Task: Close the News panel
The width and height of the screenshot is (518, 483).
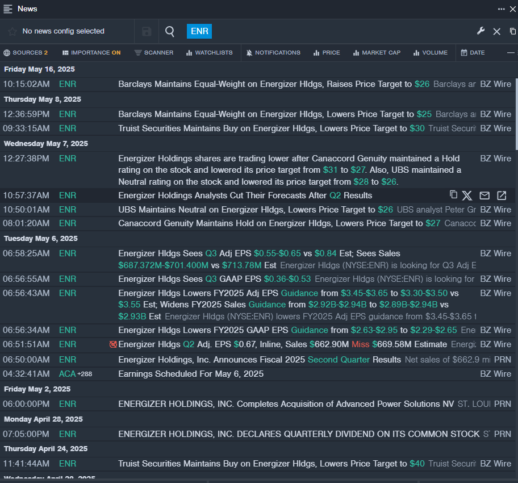Action: [513, 9]
